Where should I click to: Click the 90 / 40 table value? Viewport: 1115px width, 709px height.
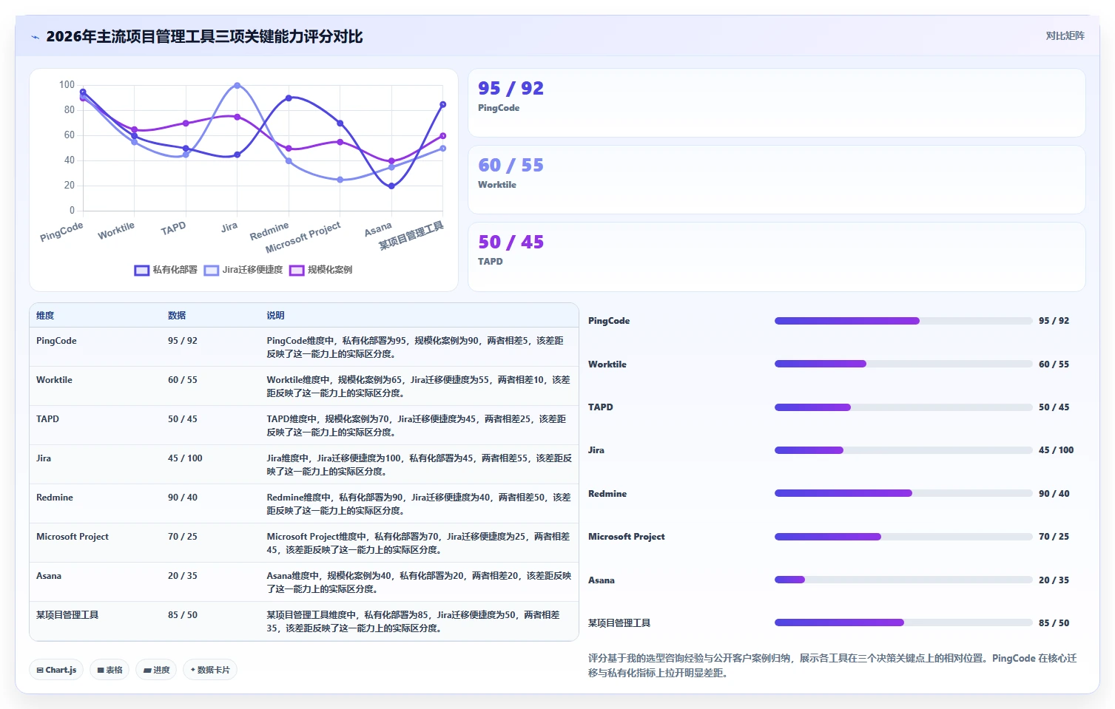click(x=183, y=498)
